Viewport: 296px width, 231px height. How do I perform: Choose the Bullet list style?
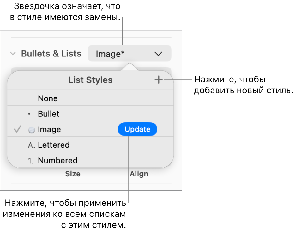pyautogui.click(x=49, y=114)
